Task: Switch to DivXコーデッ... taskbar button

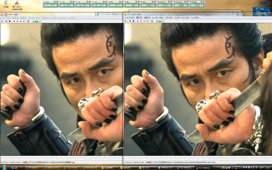Action: click(53, 168)
